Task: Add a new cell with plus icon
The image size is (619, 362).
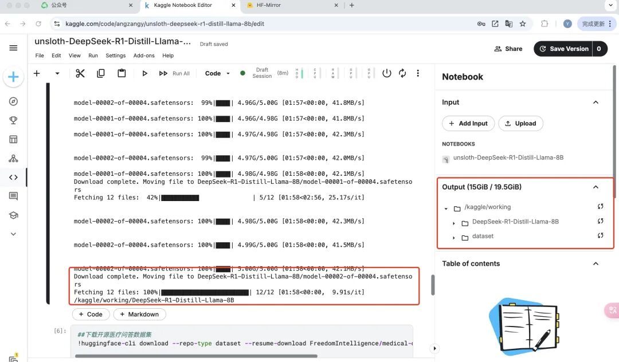Action: 37,73
